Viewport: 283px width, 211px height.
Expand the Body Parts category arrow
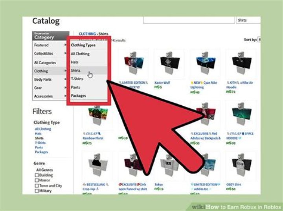65,79
